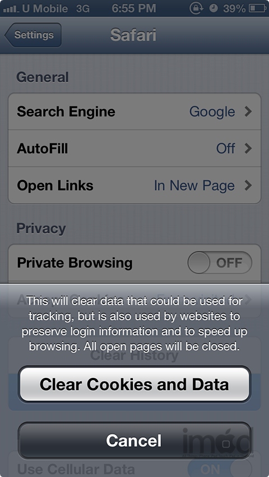Viewport: 269px width, 477px height.
Task: Cancel the clear data dialog
Action: pos(134,440)
